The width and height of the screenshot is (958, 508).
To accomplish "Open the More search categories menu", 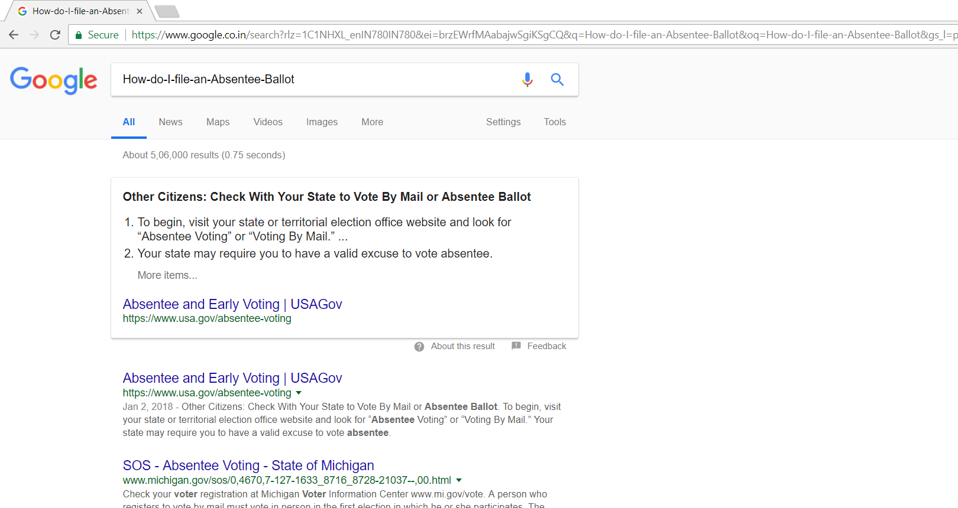I will click(373, 122).
